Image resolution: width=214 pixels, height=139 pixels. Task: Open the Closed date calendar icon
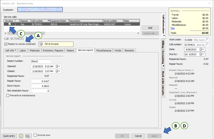click(x=57, y=71)
